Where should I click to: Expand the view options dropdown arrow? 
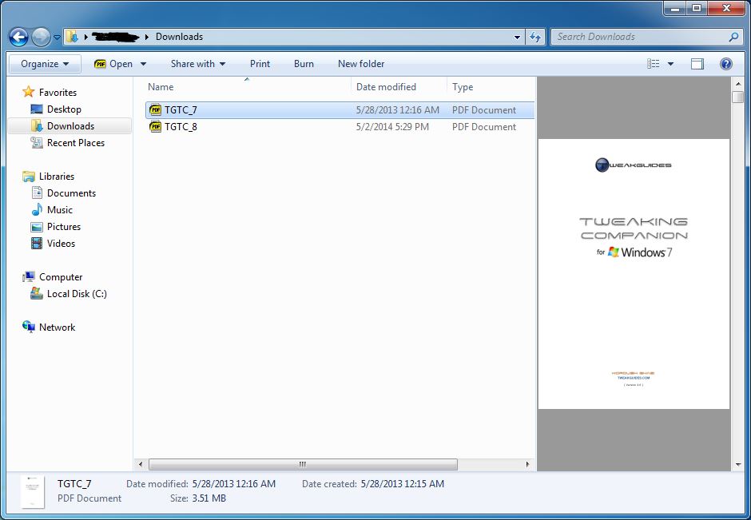pos(670,64)
